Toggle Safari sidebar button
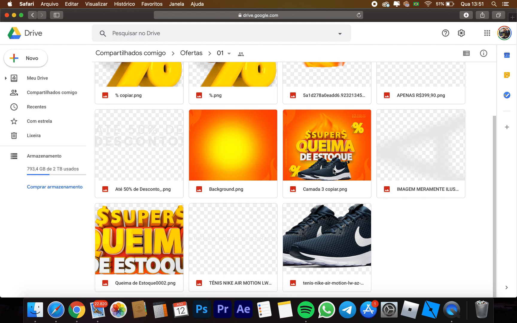The width and height of the screenshot is (517, 323). tap(56, 15)
